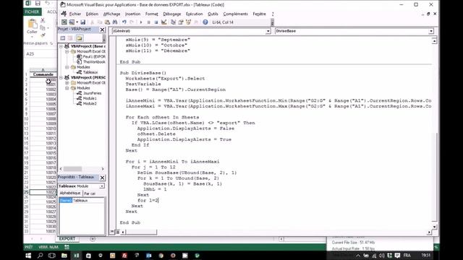Collapse the Modules folder containing JoursFeries
Viewport: 463px width, 260px height.
click(67, 88)
